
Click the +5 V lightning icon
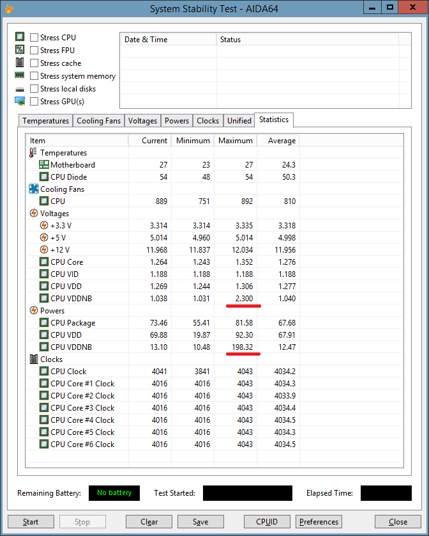[43, 237]
